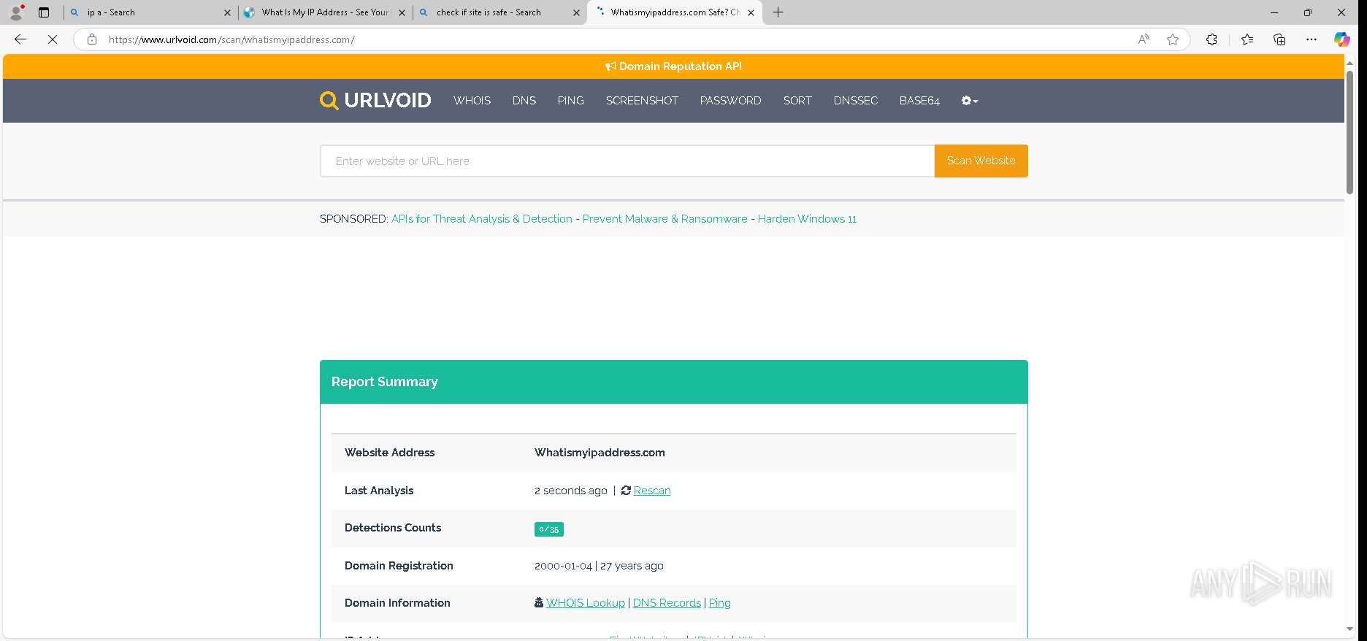This screenshot has height=641, width=1367.
Task: Open PING in URLVoid navbar
Action: coord(570,101)
